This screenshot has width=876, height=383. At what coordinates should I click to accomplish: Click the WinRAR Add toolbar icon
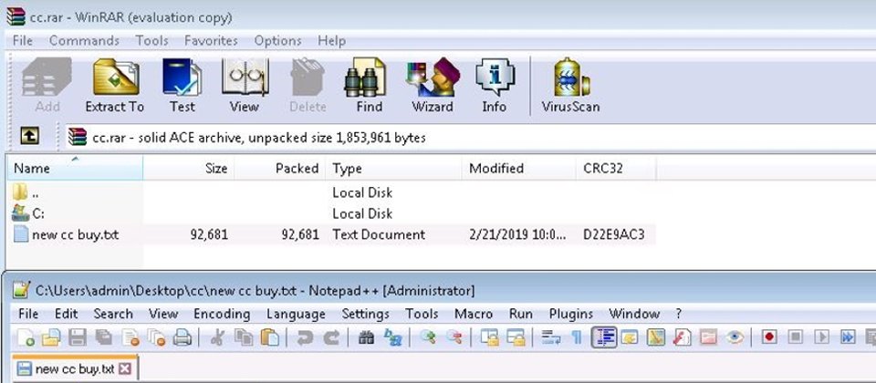(47, 85)
